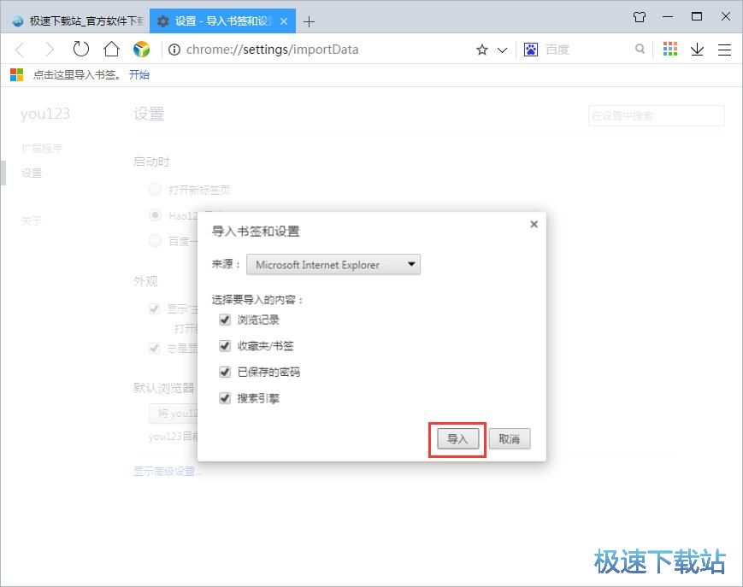This screenshot has height=587, width=743.
Task: Open the home page icon
Action: (x=111, y=49)
